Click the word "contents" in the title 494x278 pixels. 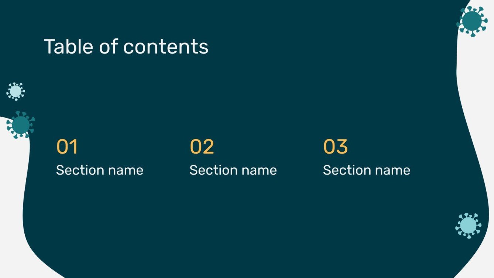166,47
